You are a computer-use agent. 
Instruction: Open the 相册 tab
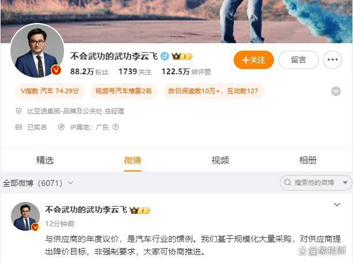click(308, 161)
